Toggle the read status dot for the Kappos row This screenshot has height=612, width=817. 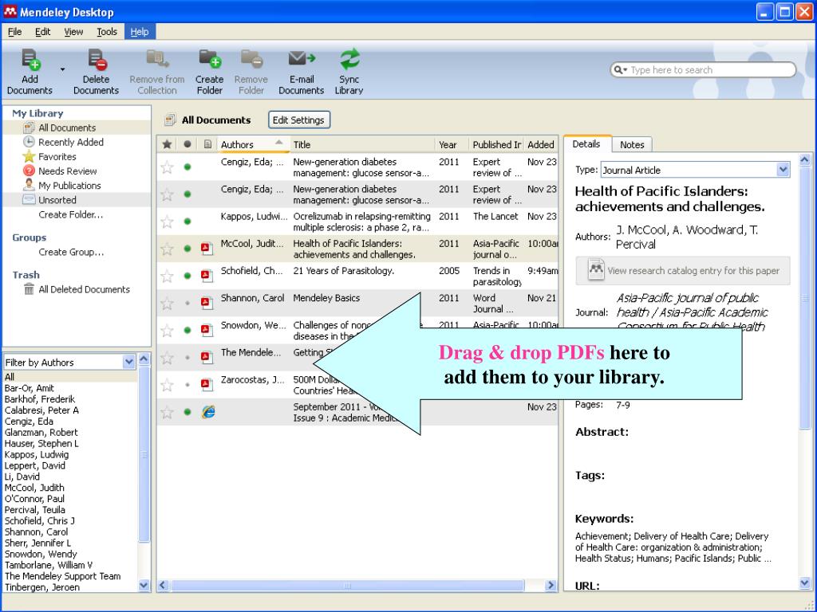coord(187,222)
